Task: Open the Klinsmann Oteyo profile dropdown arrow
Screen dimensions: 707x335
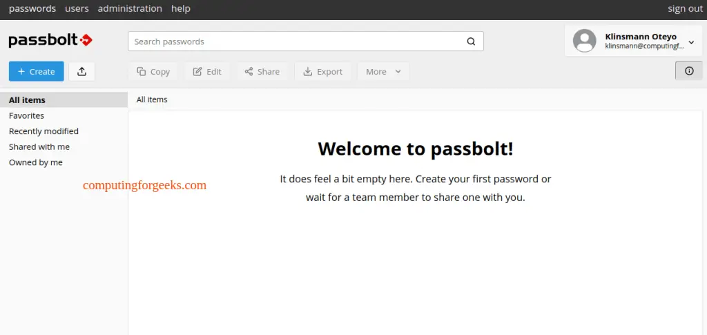Action: click(691, 42)
